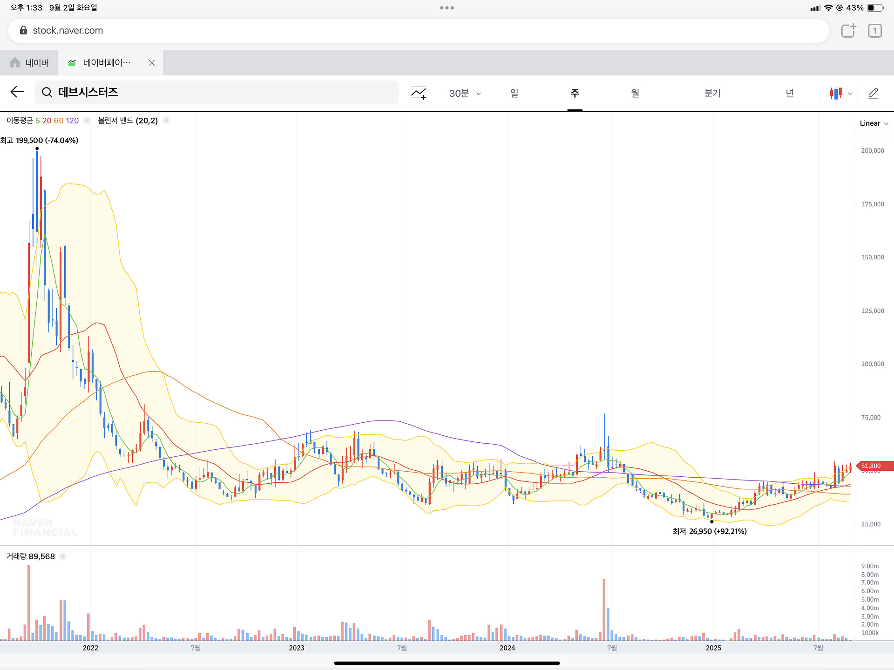
Task: Remove the moving average indicator
Action: coord(87,121)
